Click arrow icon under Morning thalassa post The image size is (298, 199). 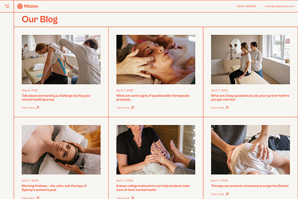tap(38, 198)
